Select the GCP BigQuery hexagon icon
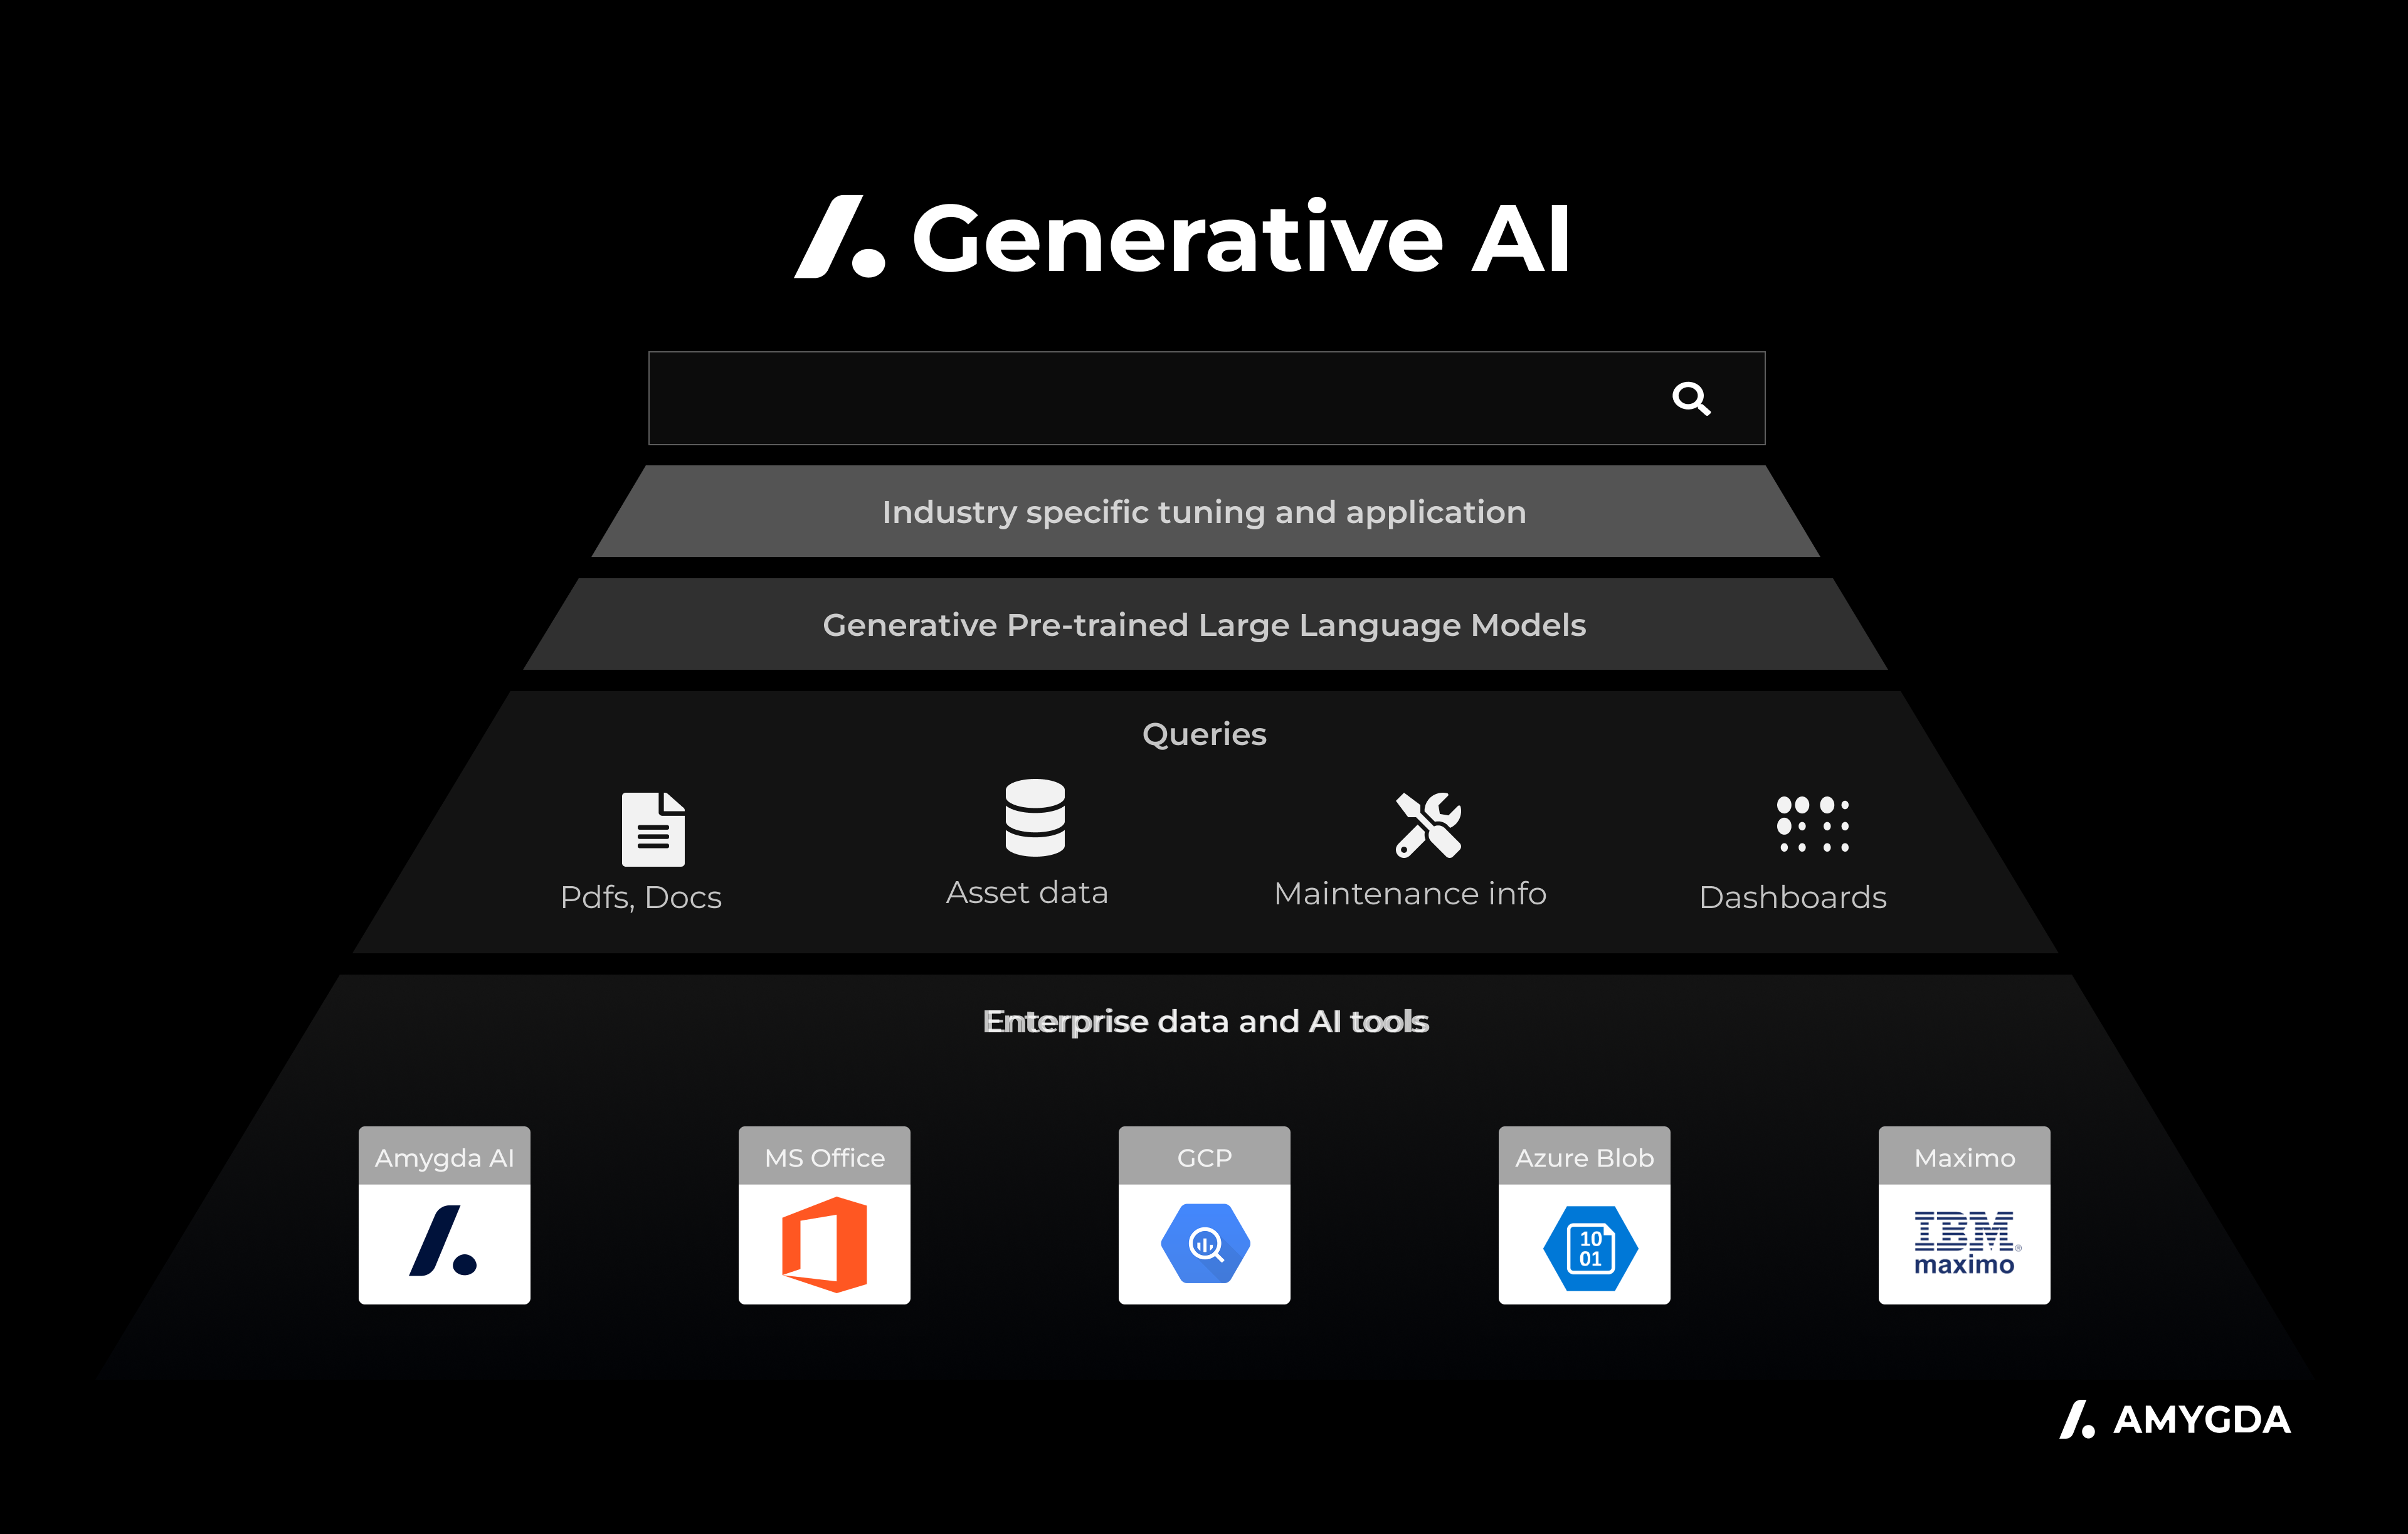The width and height of the screenshot is (2408, 1534). pos(1204,1244)
